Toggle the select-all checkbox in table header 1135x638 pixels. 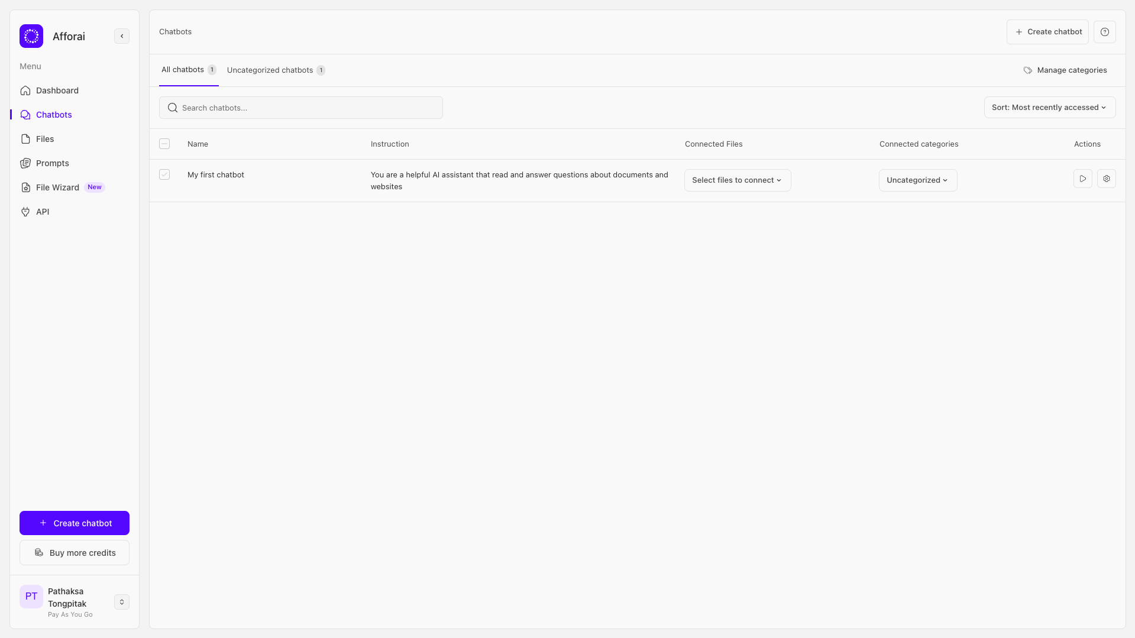click(x=164, y=144)
